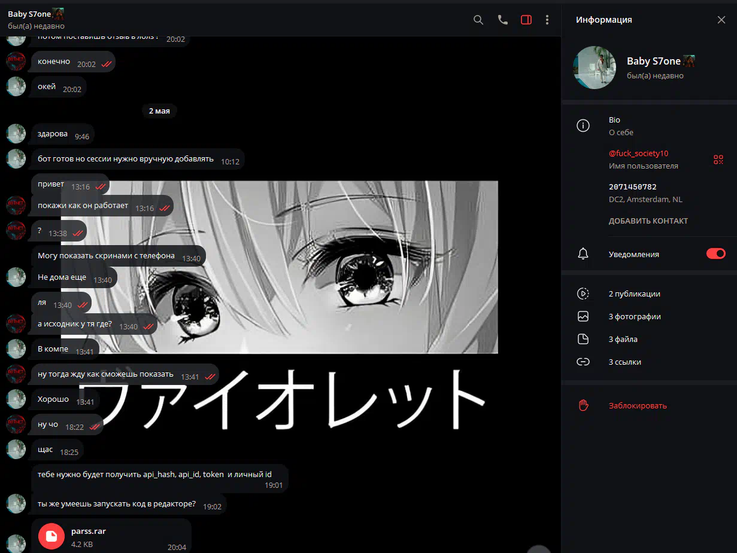Select the message about api_hash, api_id, token

160,478
